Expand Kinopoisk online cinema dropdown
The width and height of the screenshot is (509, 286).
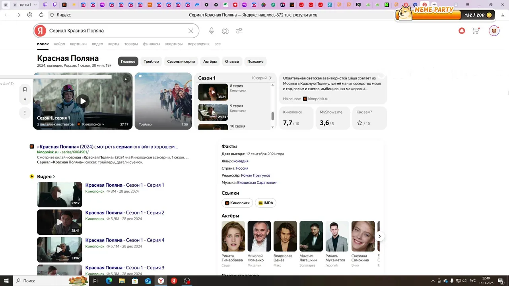coord(91,124)
